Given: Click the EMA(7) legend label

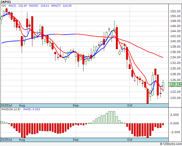Looking at the screenshot, I should click(56, 6).
